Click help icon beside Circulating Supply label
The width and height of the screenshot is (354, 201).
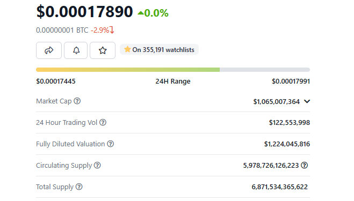(97, 165)
